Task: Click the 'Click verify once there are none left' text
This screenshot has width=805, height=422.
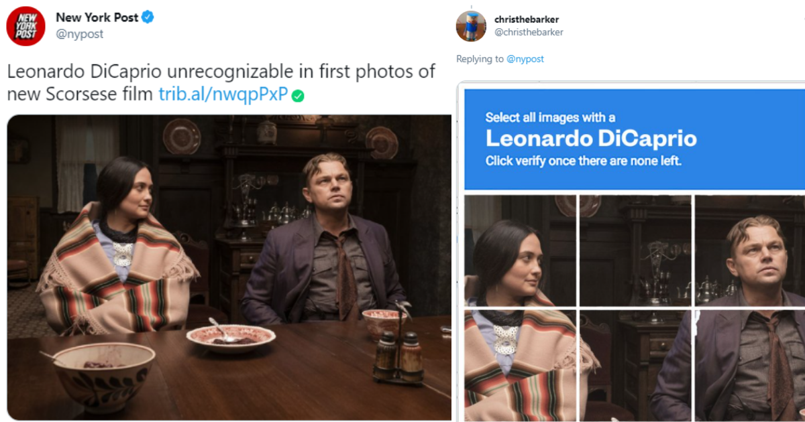Action: coord(583,161)
